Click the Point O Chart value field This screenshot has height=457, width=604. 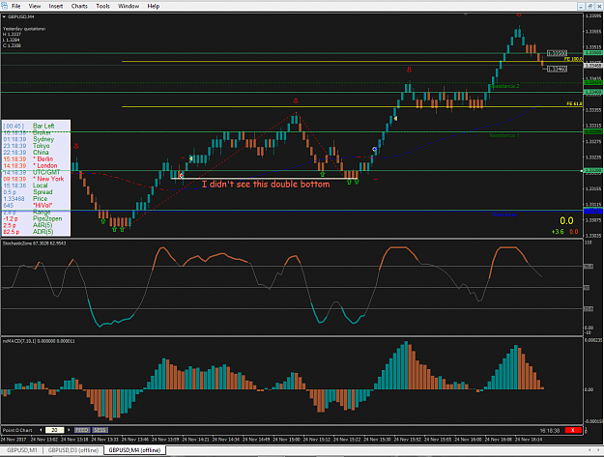[55, 430]
